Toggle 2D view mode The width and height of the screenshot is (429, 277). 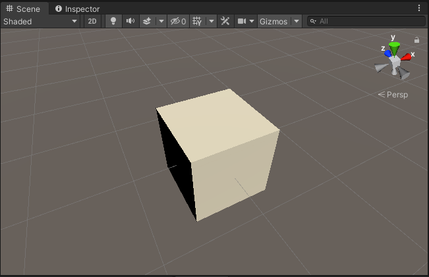pyautogui.click(x=92, y=21)
